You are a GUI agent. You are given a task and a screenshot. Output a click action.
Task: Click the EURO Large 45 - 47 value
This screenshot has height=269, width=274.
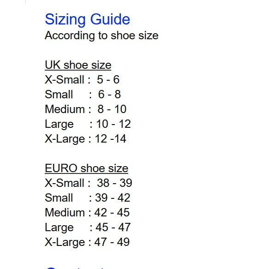point(113,227)
